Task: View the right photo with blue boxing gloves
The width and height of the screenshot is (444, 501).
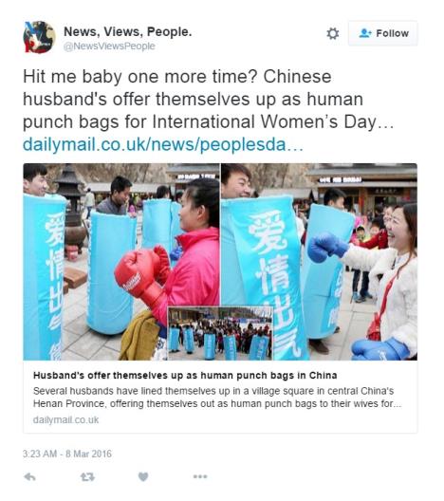Action: tap(319, 262)
